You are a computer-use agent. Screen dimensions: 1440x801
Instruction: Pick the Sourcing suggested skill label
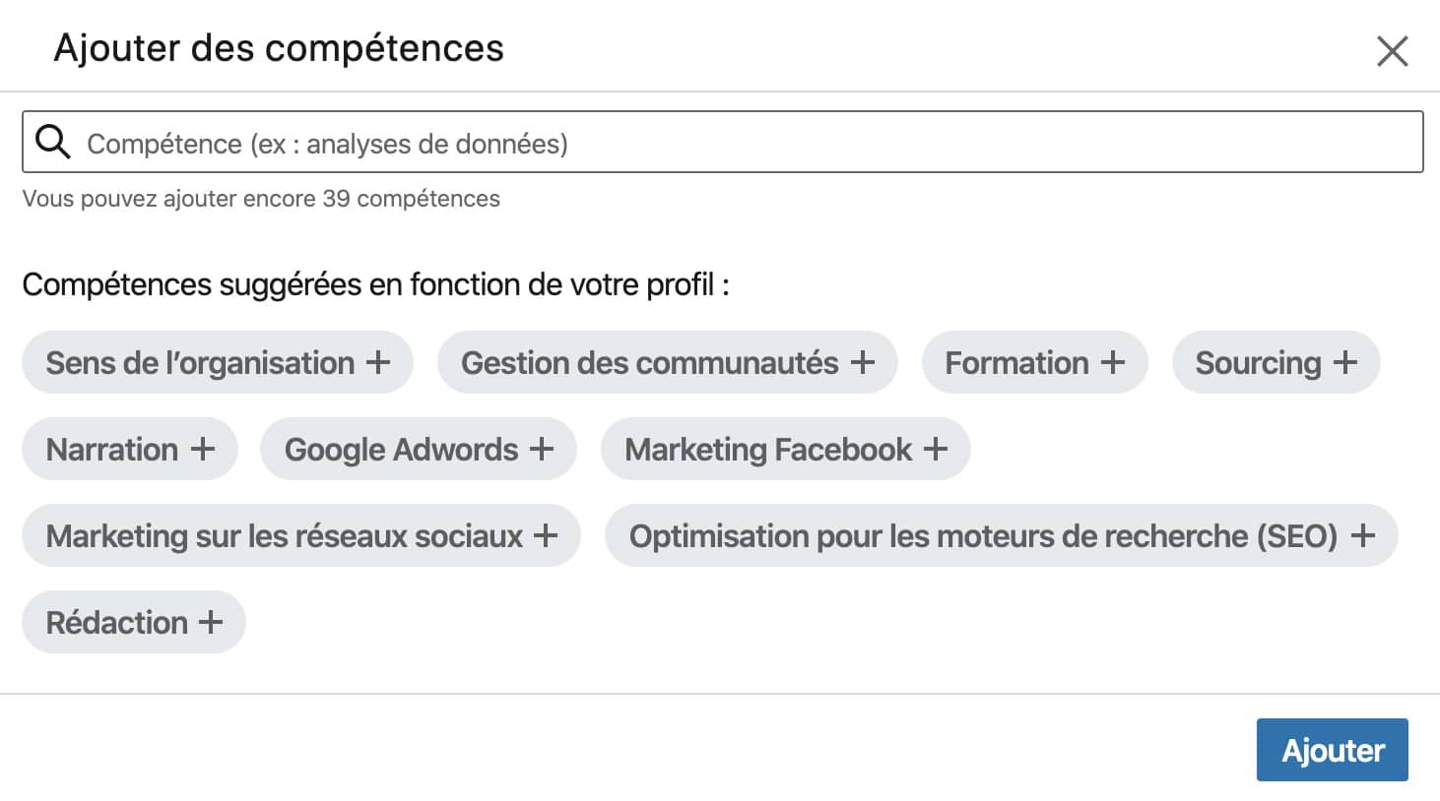pos(1258,362)
